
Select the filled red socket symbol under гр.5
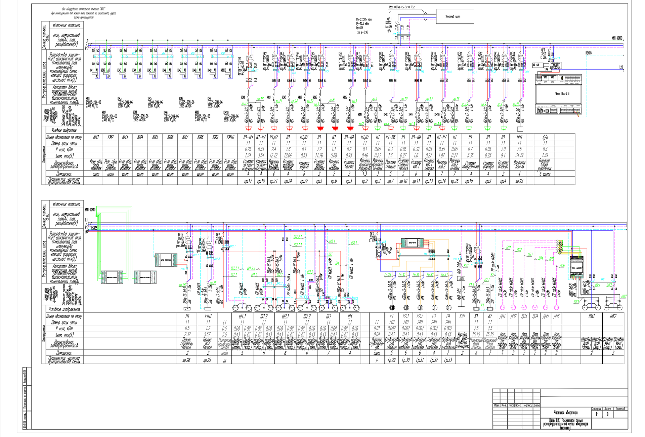320,128
